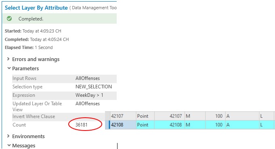The image size is (275, 149).
Task: Click the Elapsed Time 1 Second line
Action: point(29,47)
